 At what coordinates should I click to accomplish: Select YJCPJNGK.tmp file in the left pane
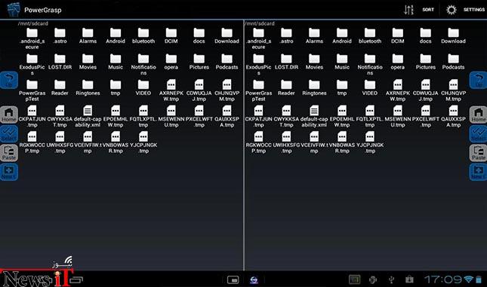(x=143, y=142)
